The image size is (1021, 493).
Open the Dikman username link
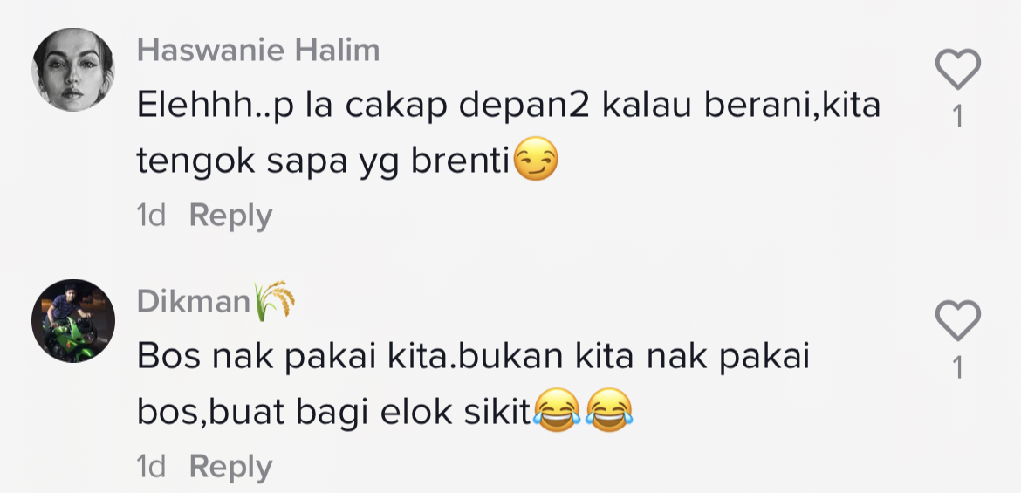pyautogui.click(x=194, y=302)
